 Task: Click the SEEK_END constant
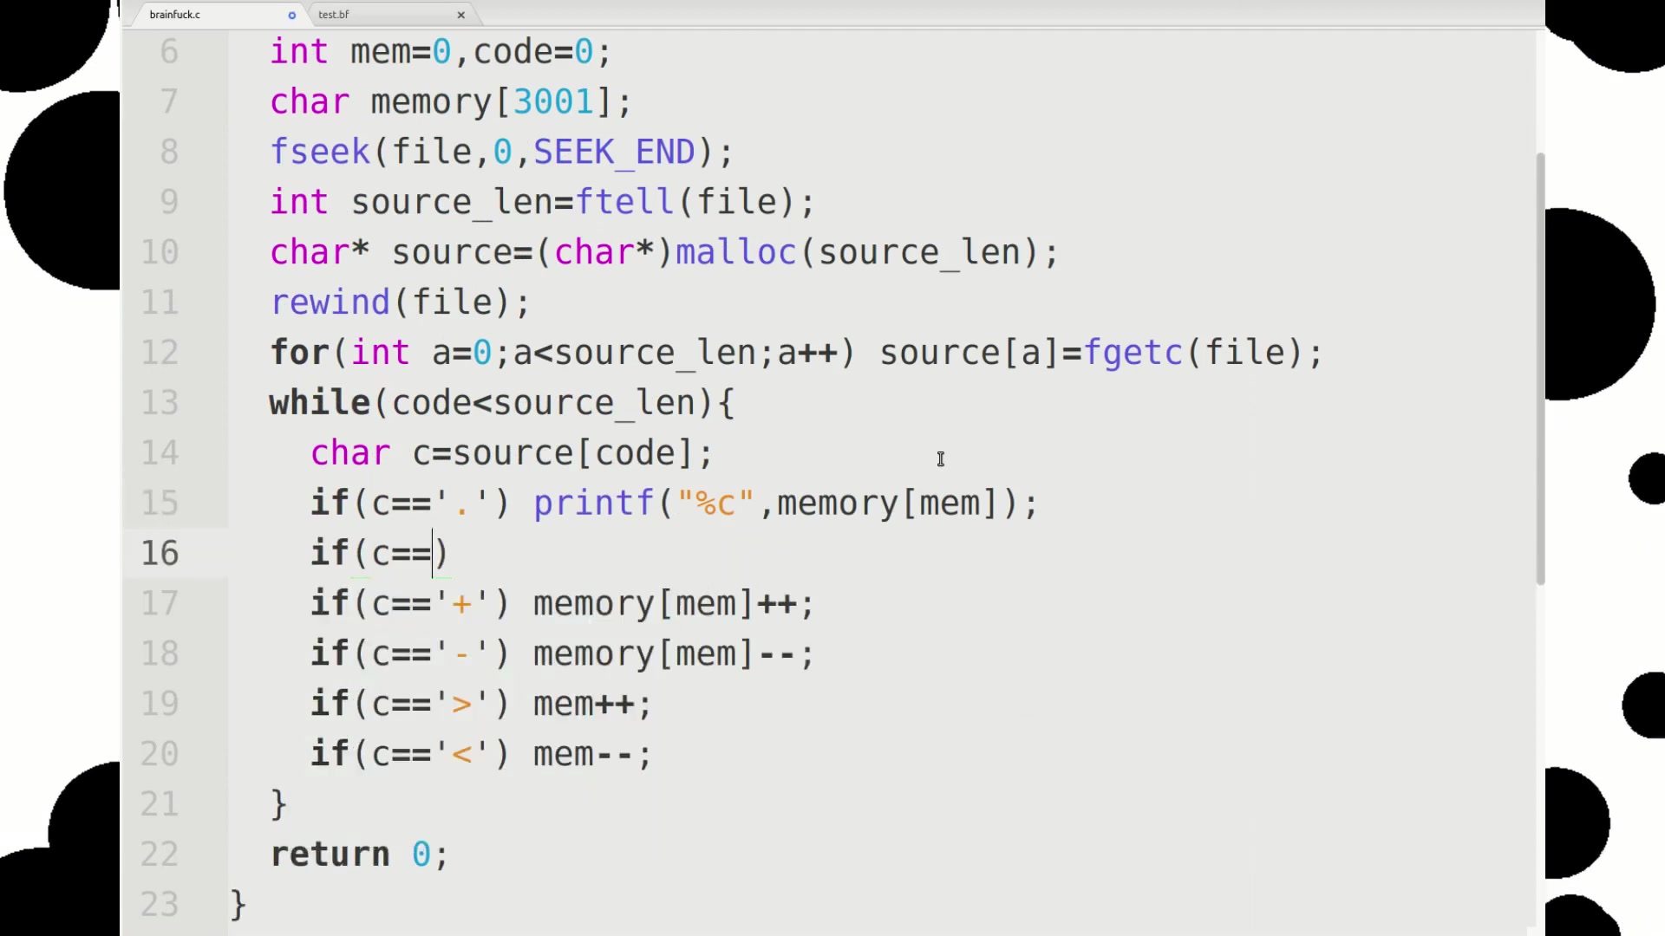614,152
